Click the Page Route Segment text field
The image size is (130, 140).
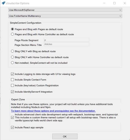click(67, 40)
